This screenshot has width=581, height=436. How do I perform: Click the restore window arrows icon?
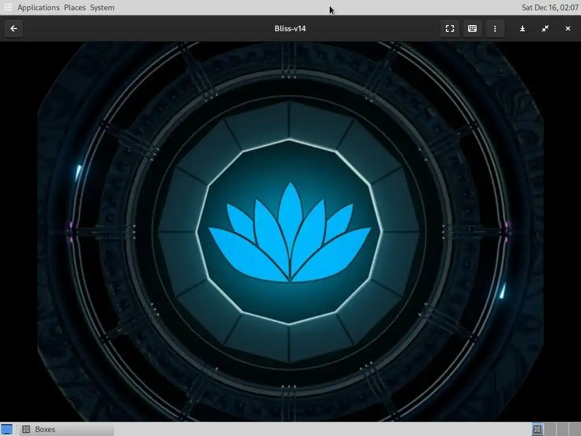coord(545,28)
